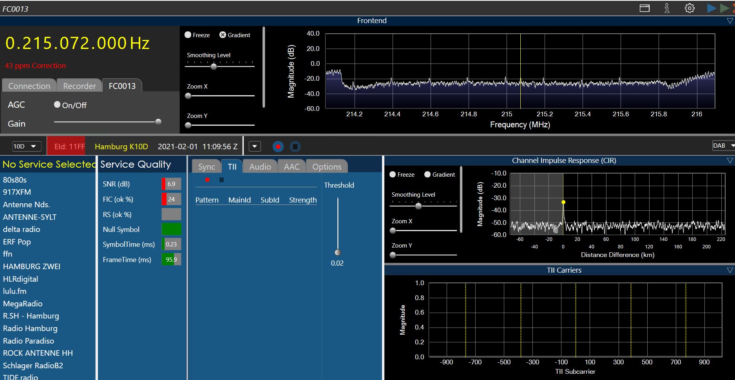Screen dimensions: 735x380
Task: Toggle Gradient in the Channel Impulse Response panel
Action: 427,174
